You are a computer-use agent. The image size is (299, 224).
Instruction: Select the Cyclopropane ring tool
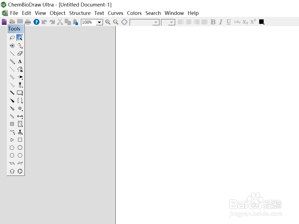coord(12,140)
